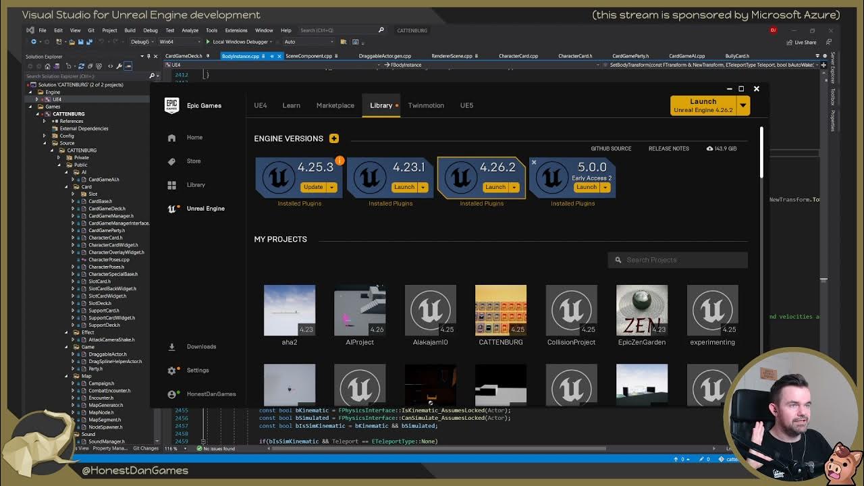Navigate backward in Visual Studio toolbar
The width and height of the screenshot is (864, 486).
34,42
